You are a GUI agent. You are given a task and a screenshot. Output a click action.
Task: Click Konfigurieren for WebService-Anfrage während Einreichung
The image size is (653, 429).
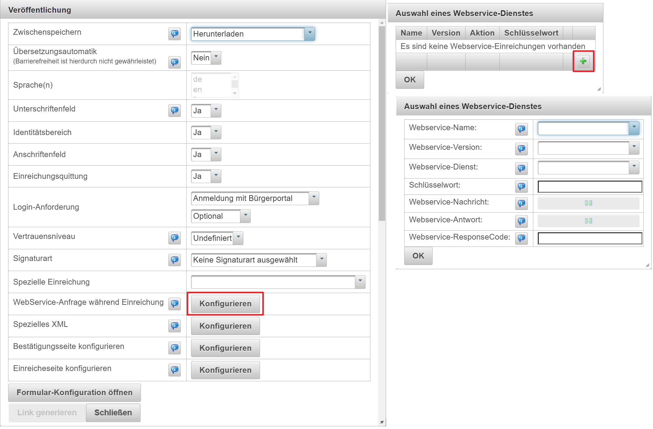[x=226, y=304]
